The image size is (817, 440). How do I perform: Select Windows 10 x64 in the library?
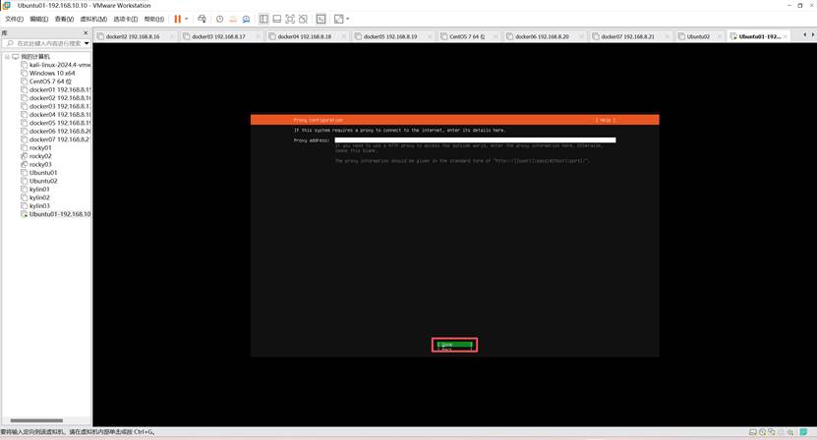(47, 73)
